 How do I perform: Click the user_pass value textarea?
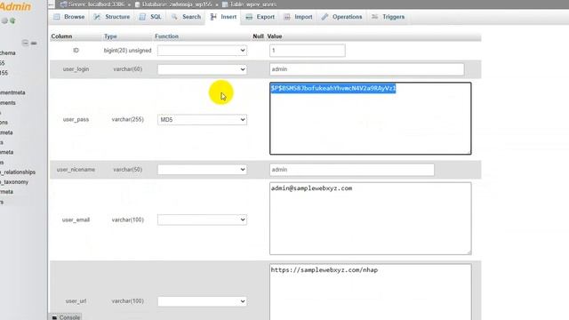click(x=371, y=118)
